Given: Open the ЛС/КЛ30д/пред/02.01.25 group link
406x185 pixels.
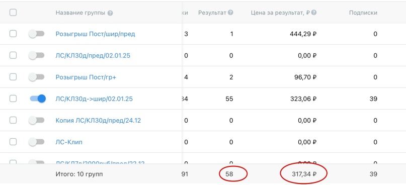Looking at the screenshot, I should tap(93, 55).
